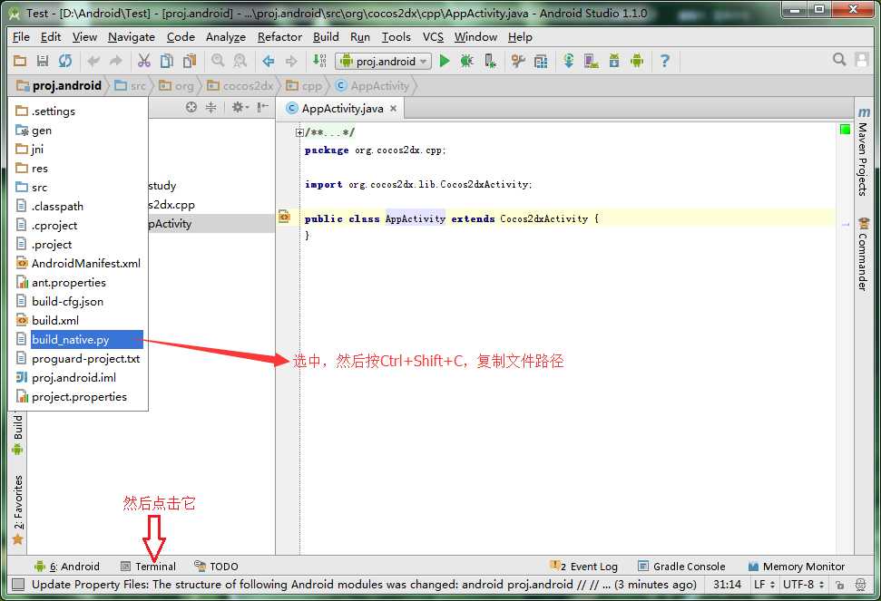The height and width of the screenshot is (601, 881).
Task: Expand the folded comment block in editor
Action: coord(299,133)
